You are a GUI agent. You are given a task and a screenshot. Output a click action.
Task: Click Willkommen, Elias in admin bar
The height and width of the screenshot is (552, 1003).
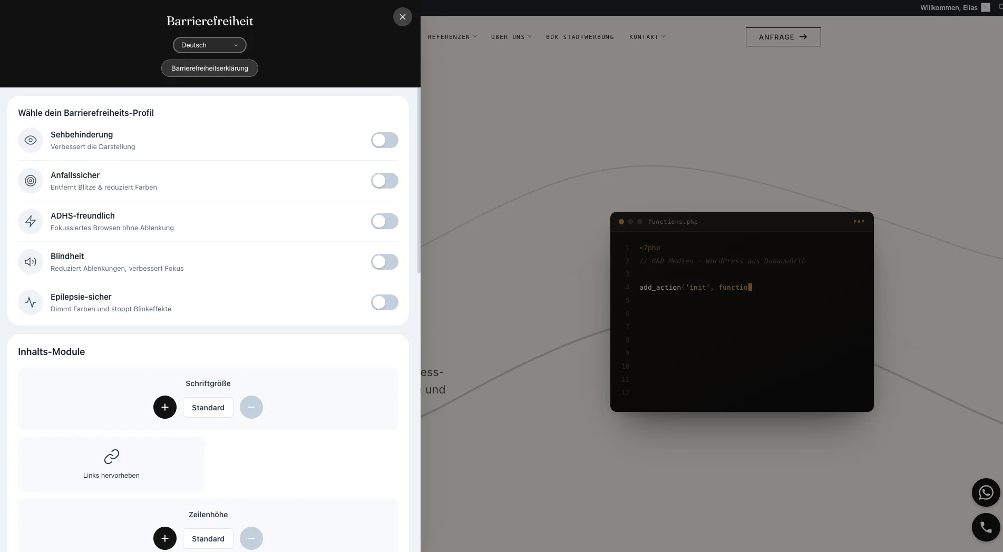[x=949, y=7]
